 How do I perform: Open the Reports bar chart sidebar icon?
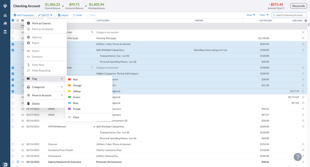coord(5,23)
